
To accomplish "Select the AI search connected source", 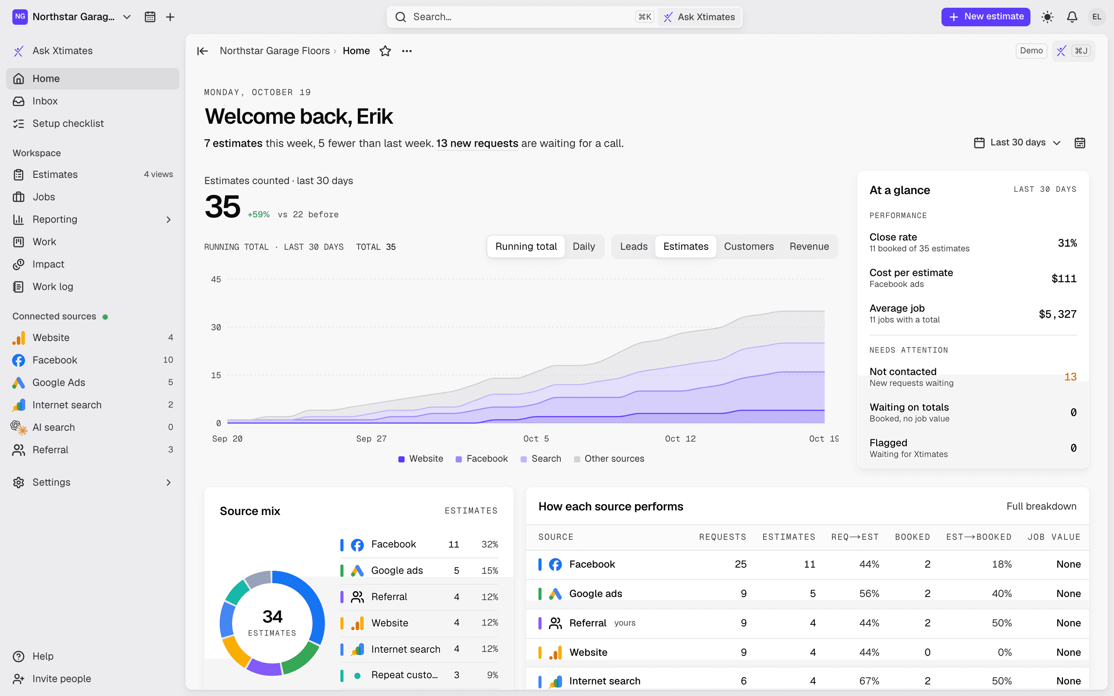I will click(92, 427).
